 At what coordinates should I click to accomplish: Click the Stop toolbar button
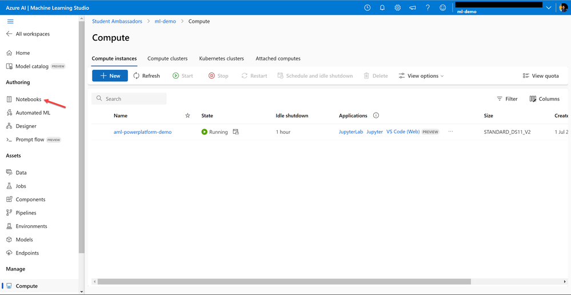pos(218,76)
